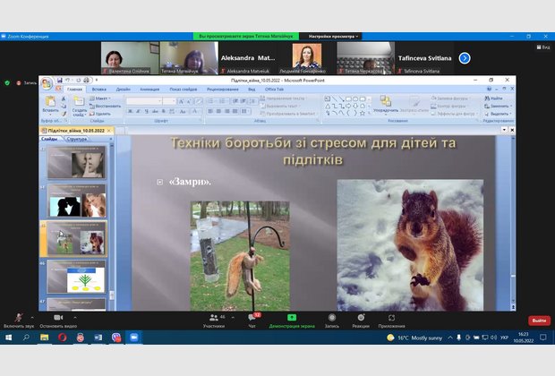Open the Приложения apps icon
The width and height of the screenshot is (555, 376).
point(391,318)
